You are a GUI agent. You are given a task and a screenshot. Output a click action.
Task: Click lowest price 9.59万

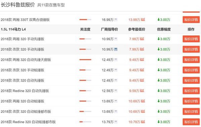[134, 91]
